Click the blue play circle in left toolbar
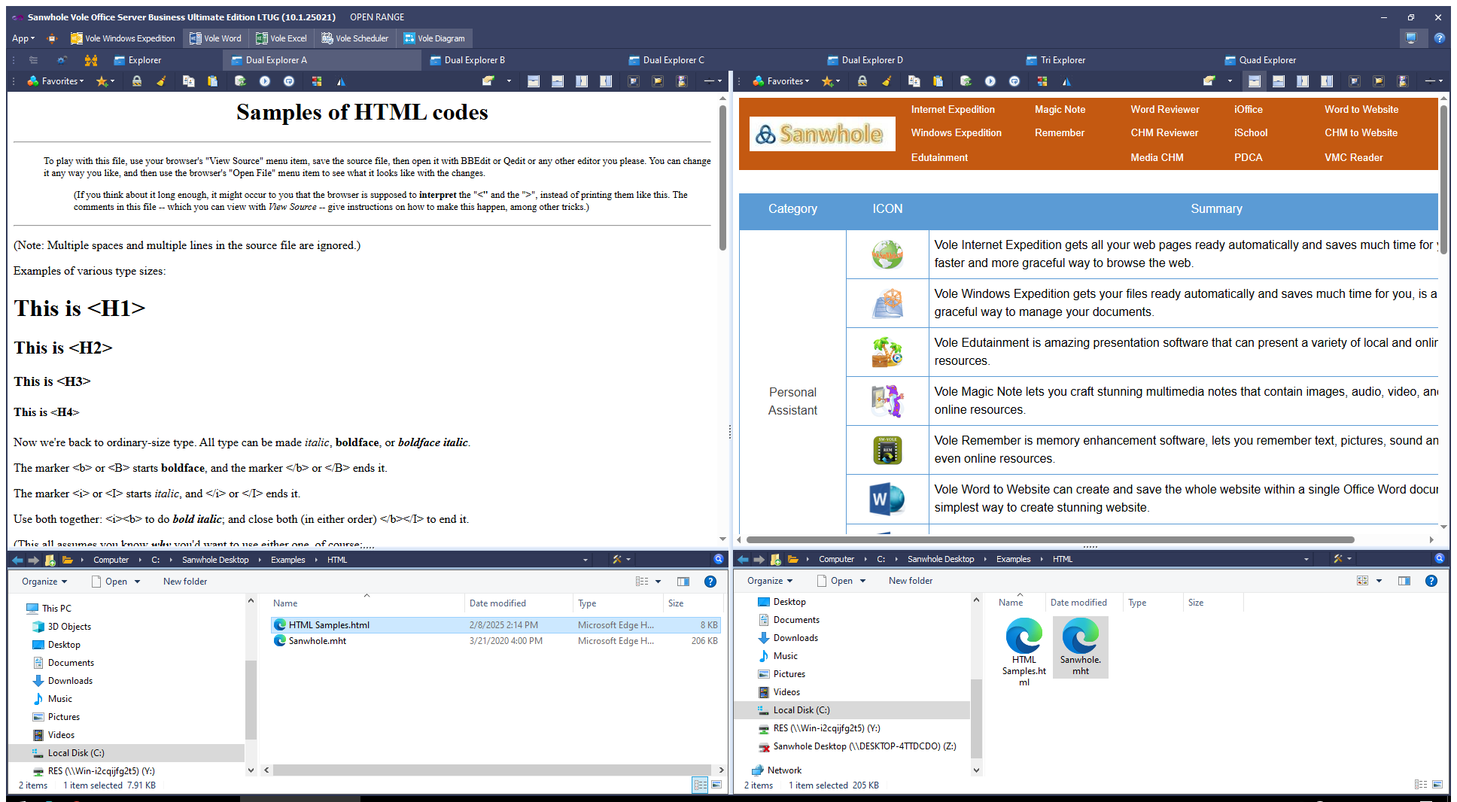Screen dimensions: 1457x802 tap(265, 81)
